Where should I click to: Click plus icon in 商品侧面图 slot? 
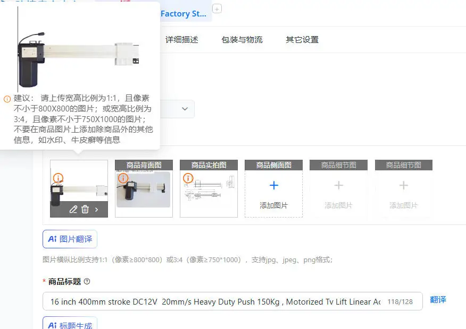point(274,186)
